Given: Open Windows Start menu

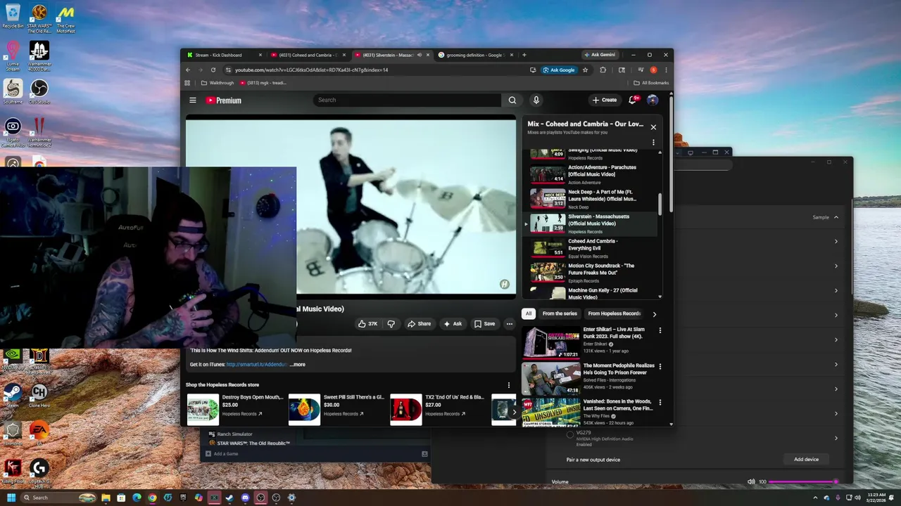Looking at the screenshot, I should [11, 498].
